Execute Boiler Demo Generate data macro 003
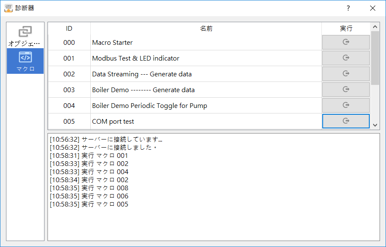Screen dimensions: 386x247 (346, 90)
